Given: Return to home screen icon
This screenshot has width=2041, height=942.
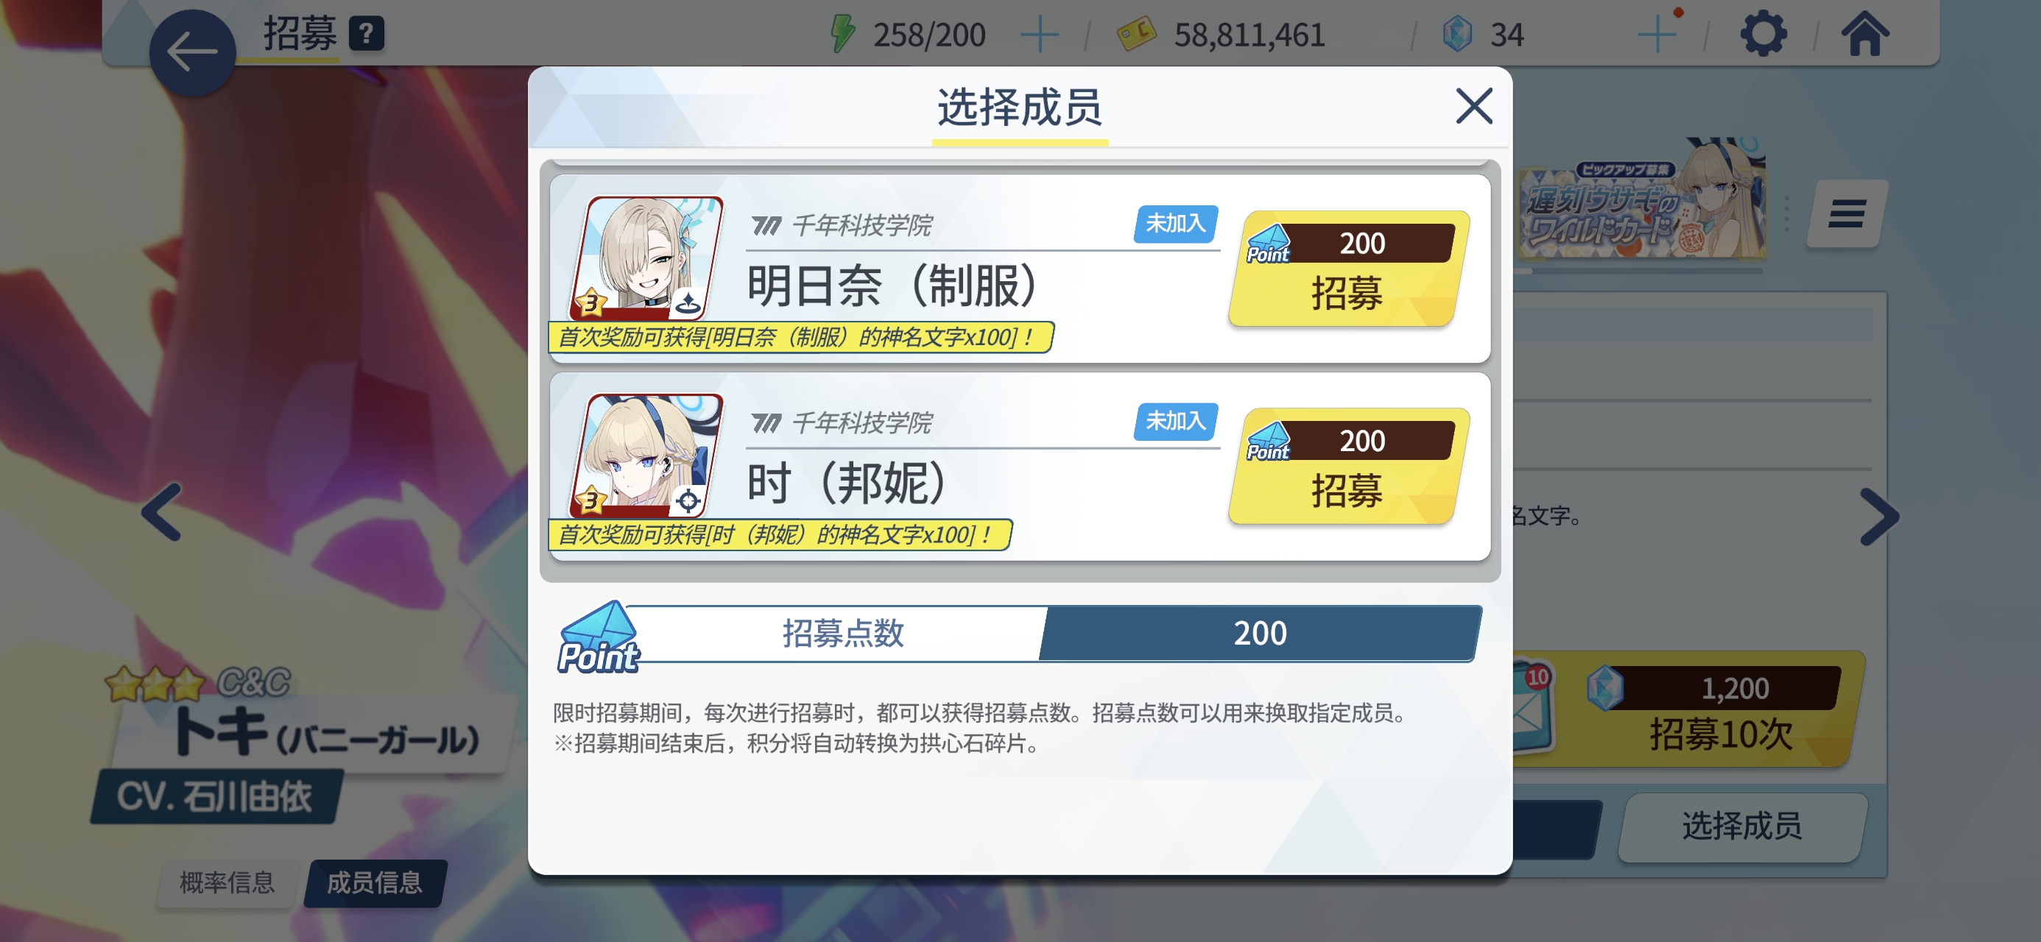Looking at the screenshot, I should [1864, 34].
